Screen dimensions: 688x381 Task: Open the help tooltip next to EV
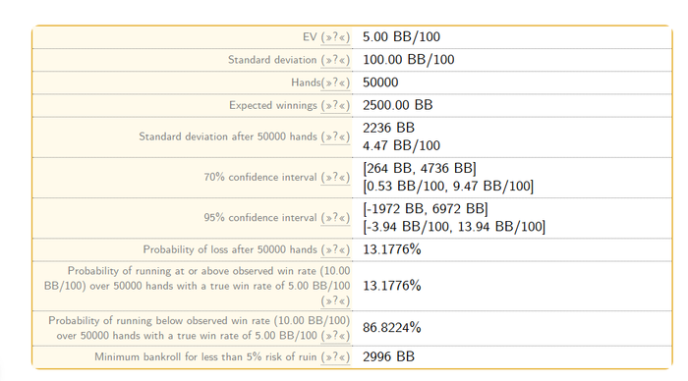click(335, 37)
